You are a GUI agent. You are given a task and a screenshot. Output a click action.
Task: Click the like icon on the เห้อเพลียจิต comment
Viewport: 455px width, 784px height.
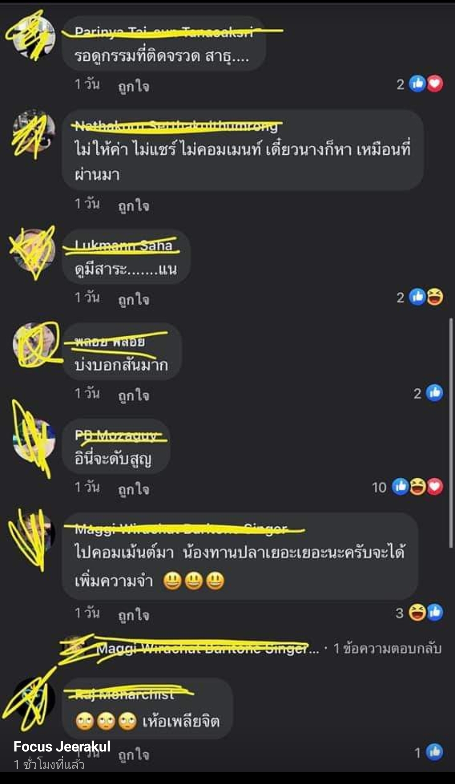[435, 752]
